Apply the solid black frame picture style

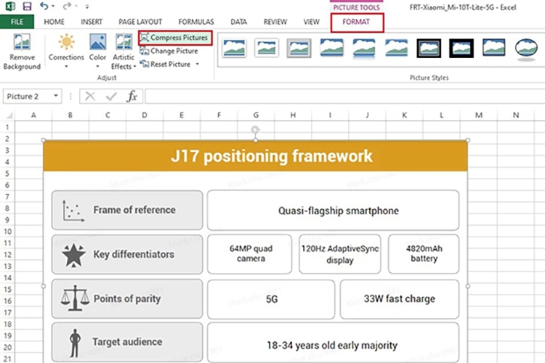[461, 48]
